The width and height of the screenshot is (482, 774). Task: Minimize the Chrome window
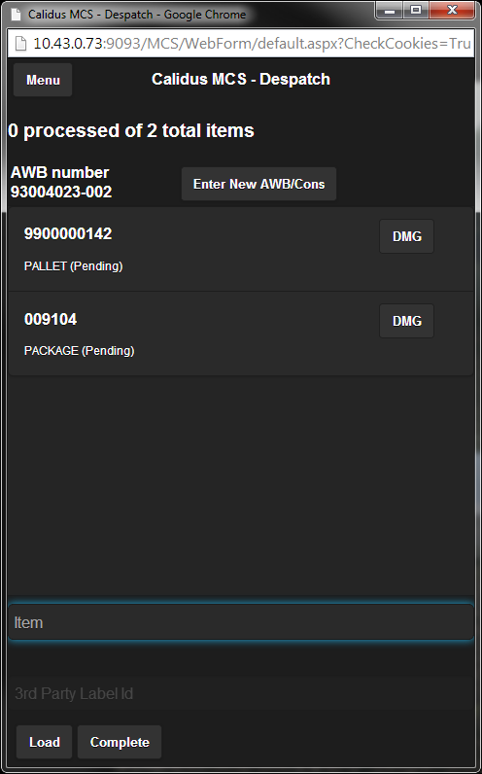[390, 10]
